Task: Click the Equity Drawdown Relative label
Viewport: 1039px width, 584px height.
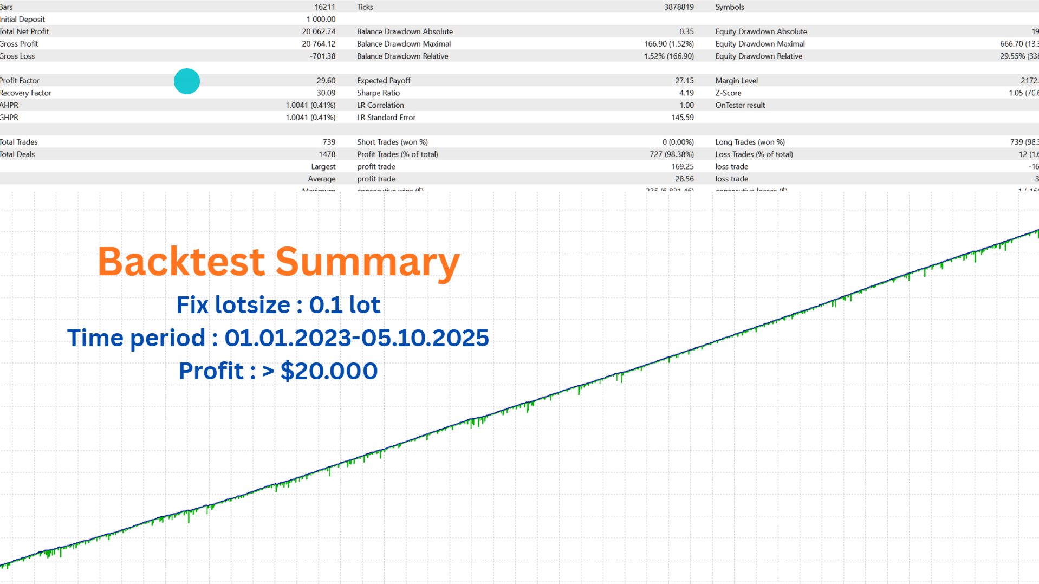Action: pyautogui.click(x=758, y=56)
